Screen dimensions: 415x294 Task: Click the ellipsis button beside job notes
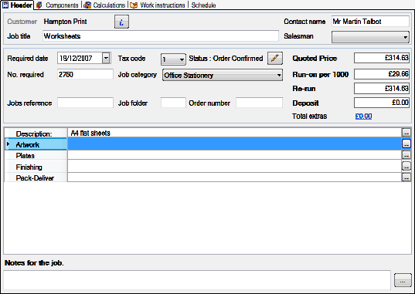[x=403, y=280]
